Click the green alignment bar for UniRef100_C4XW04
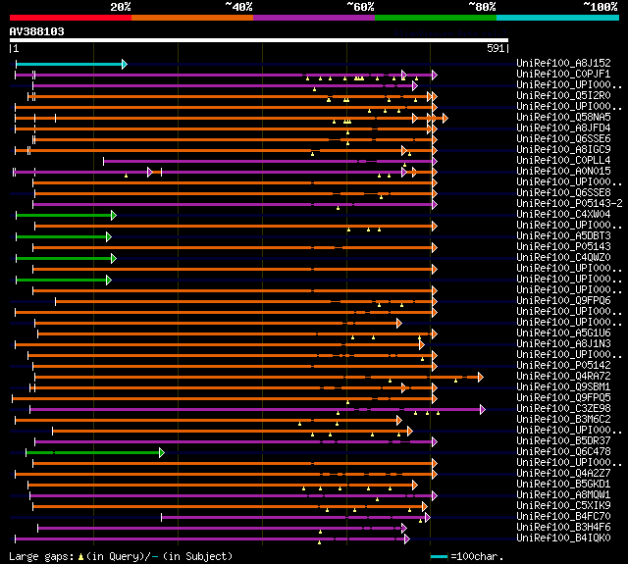Screen dimensions: 628x564 [64, 216]
